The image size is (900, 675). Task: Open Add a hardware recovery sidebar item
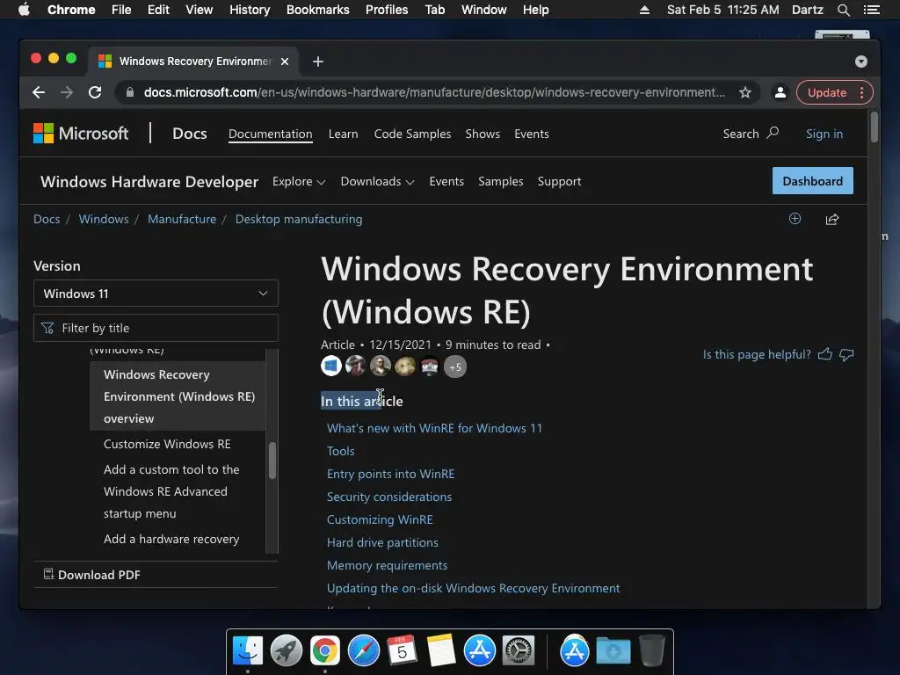click(171, 539)
